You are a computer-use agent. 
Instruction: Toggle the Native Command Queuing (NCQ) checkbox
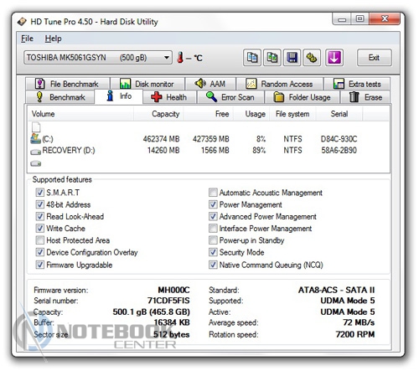pos(213,265)
